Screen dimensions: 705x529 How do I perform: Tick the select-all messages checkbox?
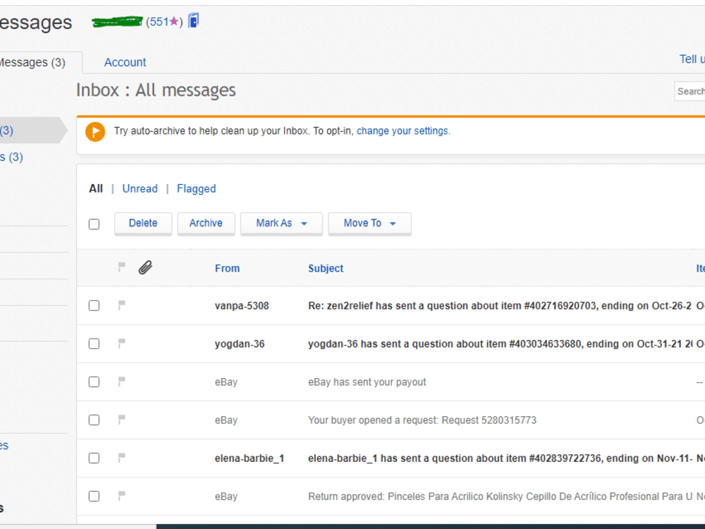[x=94, y=224]
